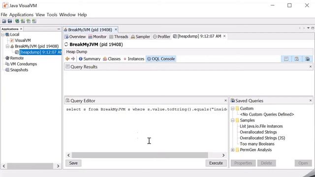The height and width of the screenshot is (177, 315).
Task: Switch to the Profiler tab
Action: [x=161, y=37]
